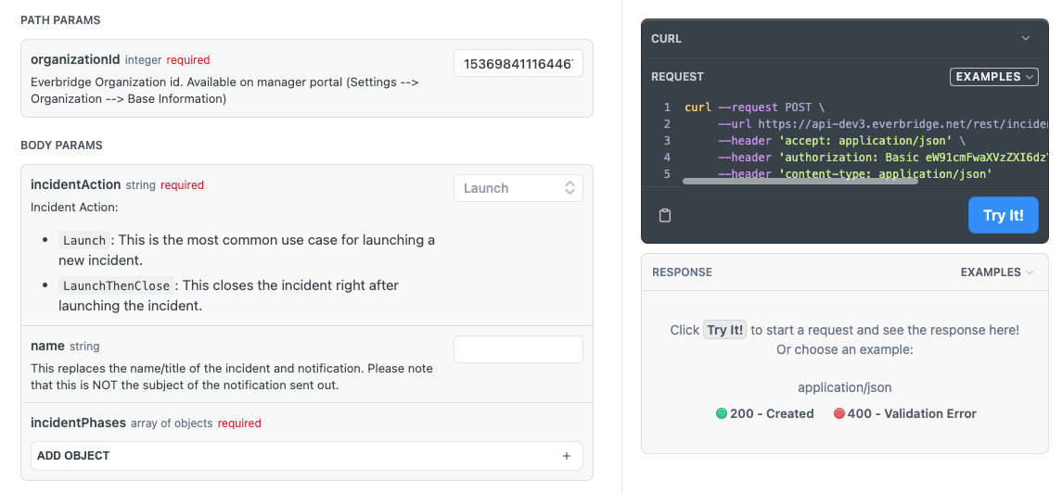Focus the name text field
1062x493 pixels.
coord(518,349)
